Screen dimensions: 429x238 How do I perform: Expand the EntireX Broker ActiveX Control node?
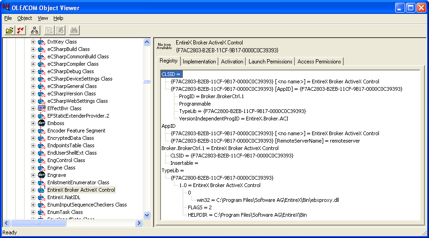coord(33,190)
